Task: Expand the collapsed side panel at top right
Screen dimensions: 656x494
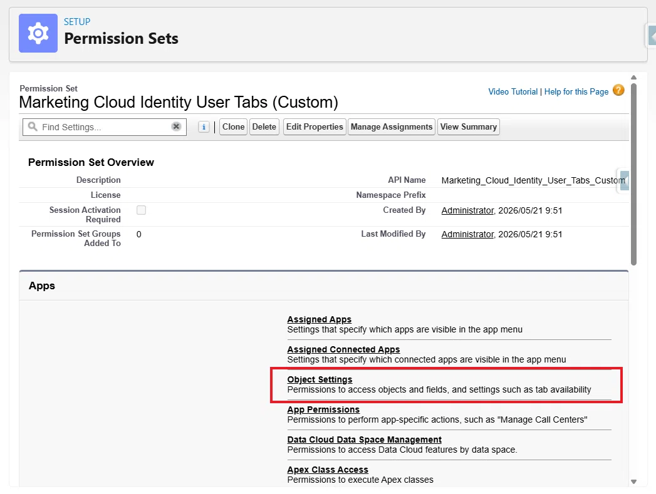Action: tap(652, 36)
